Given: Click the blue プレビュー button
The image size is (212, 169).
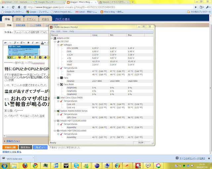Looking at the screenshot, I should [40, 147].
